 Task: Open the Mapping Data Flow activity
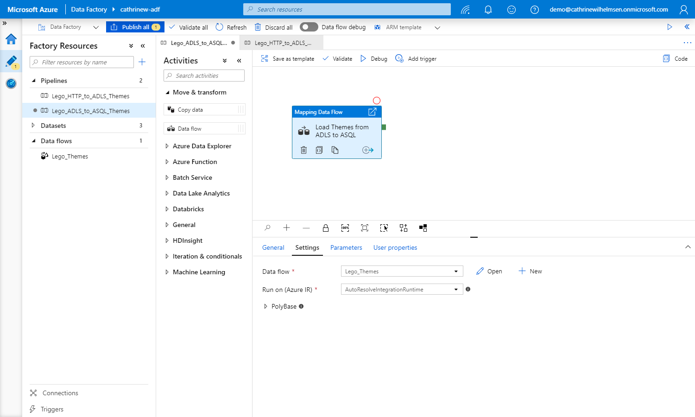point(372,112)
